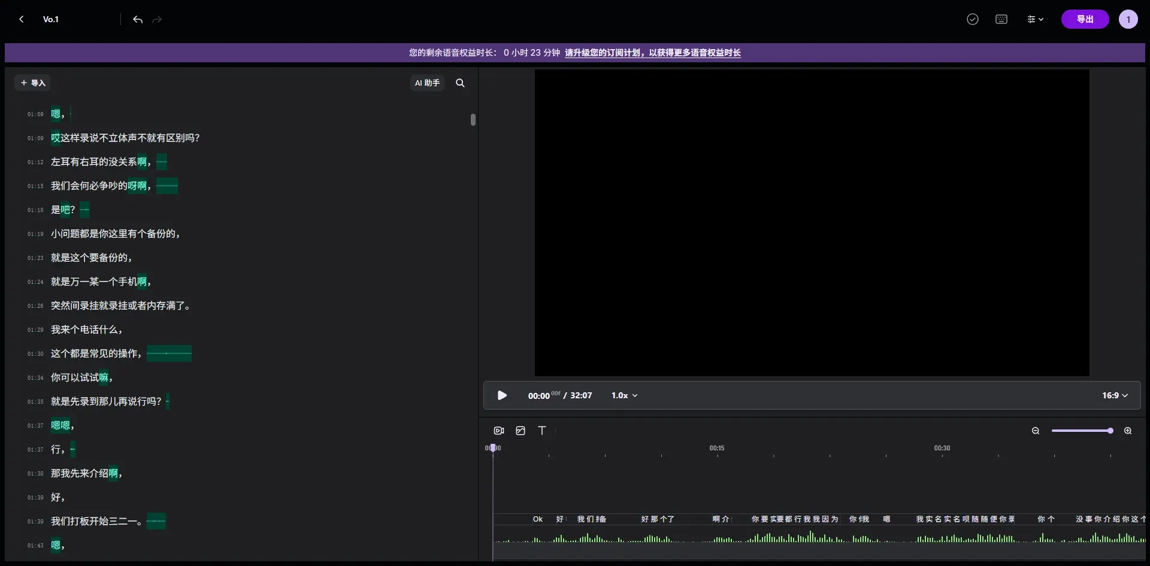The width and height of the screenshot is (1150, 566).
Task: Open the keyboard shortcuts icon
Action: (1001, 19)
